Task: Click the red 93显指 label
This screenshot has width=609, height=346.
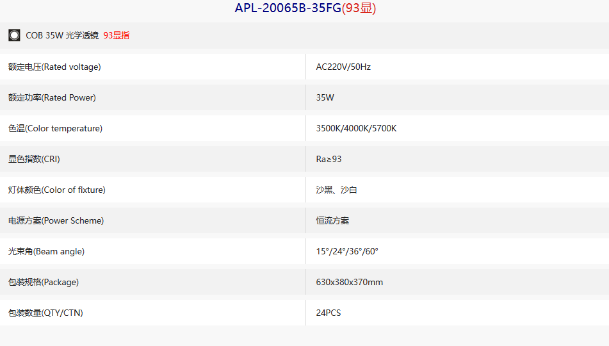Action: pos(117,35)
